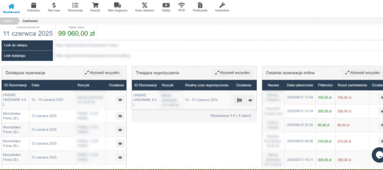This screenshot has width=383, height=170.
Task: Expand Dzisiejsze rezerwacje with Wyświetl wszystko
Action: point(102,73)
